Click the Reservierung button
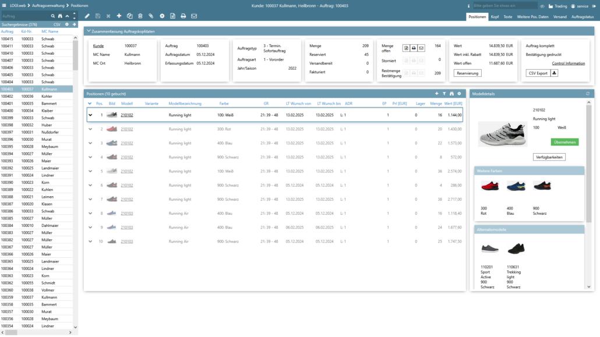Screen dimensions: 600x337 468,73
